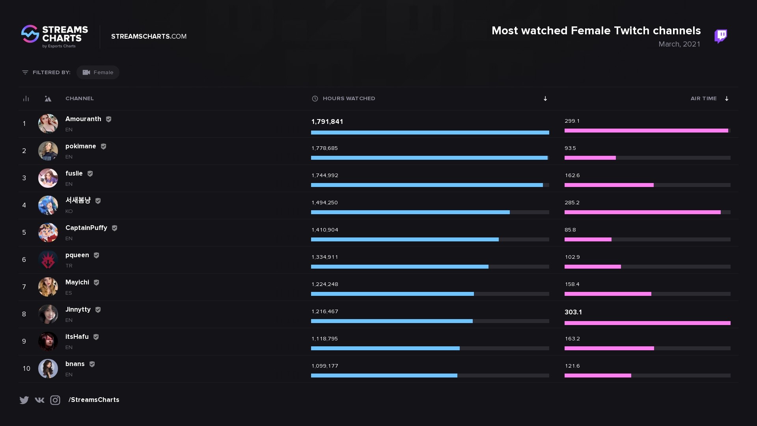Image resolution: width=757 pixels, height=426 pixels.
Task: Click the /StreamsCharts social handle
Action: tap(94, 400)
